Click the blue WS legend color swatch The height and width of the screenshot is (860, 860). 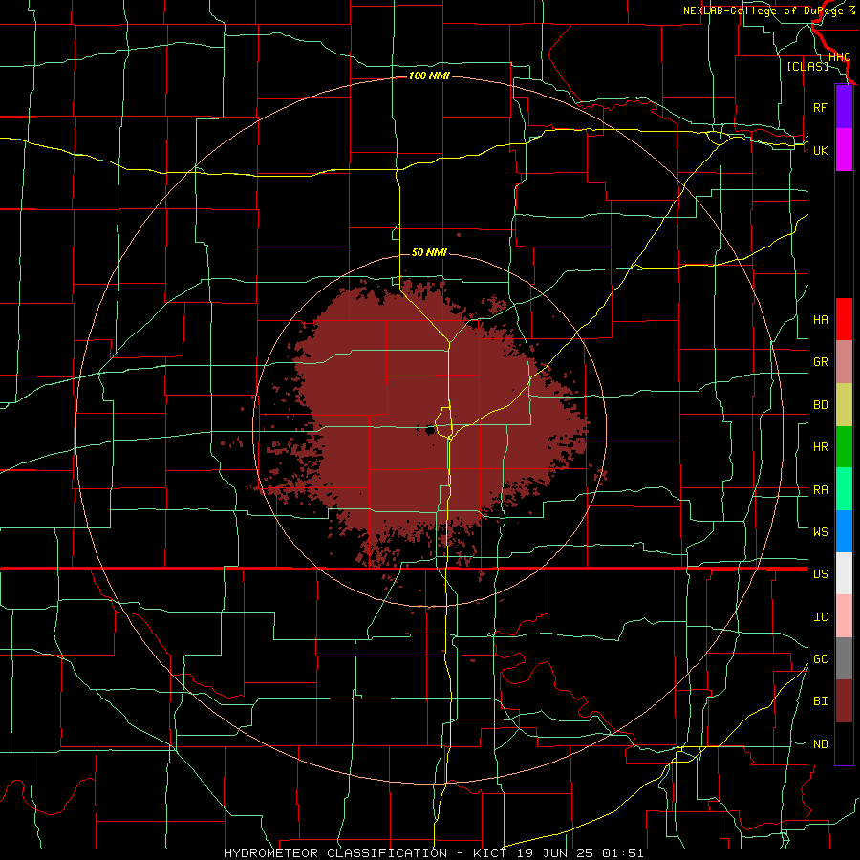[x=844, y=531]
